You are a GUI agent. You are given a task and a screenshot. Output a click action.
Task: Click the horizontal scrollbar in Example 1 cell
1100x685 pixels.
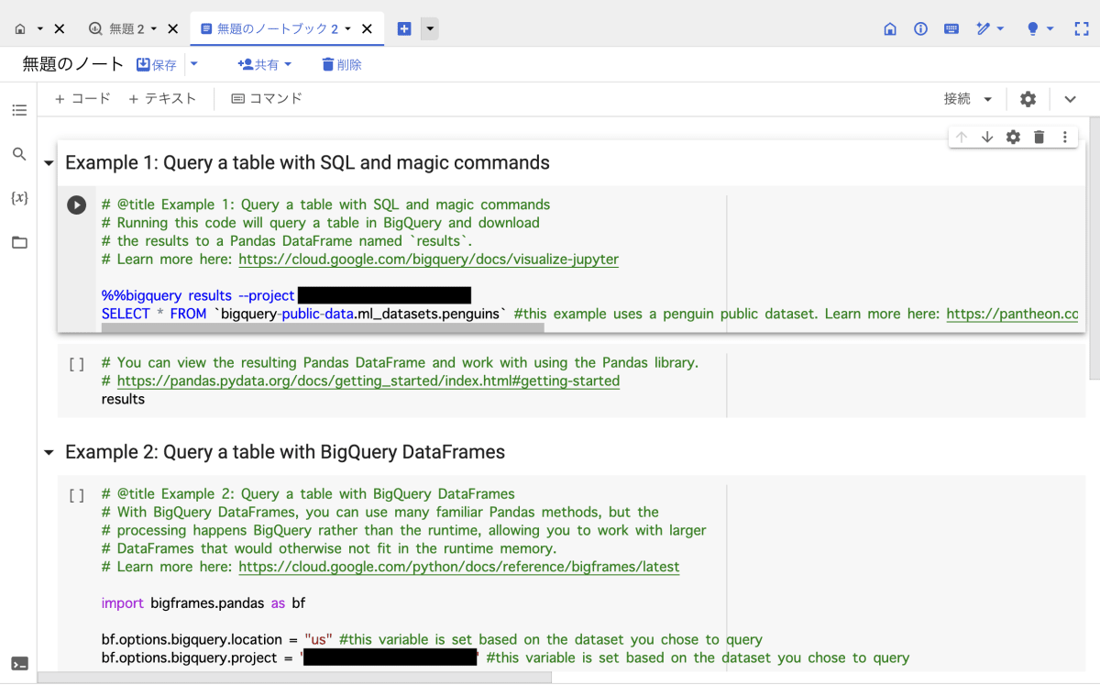coord(324,326)
